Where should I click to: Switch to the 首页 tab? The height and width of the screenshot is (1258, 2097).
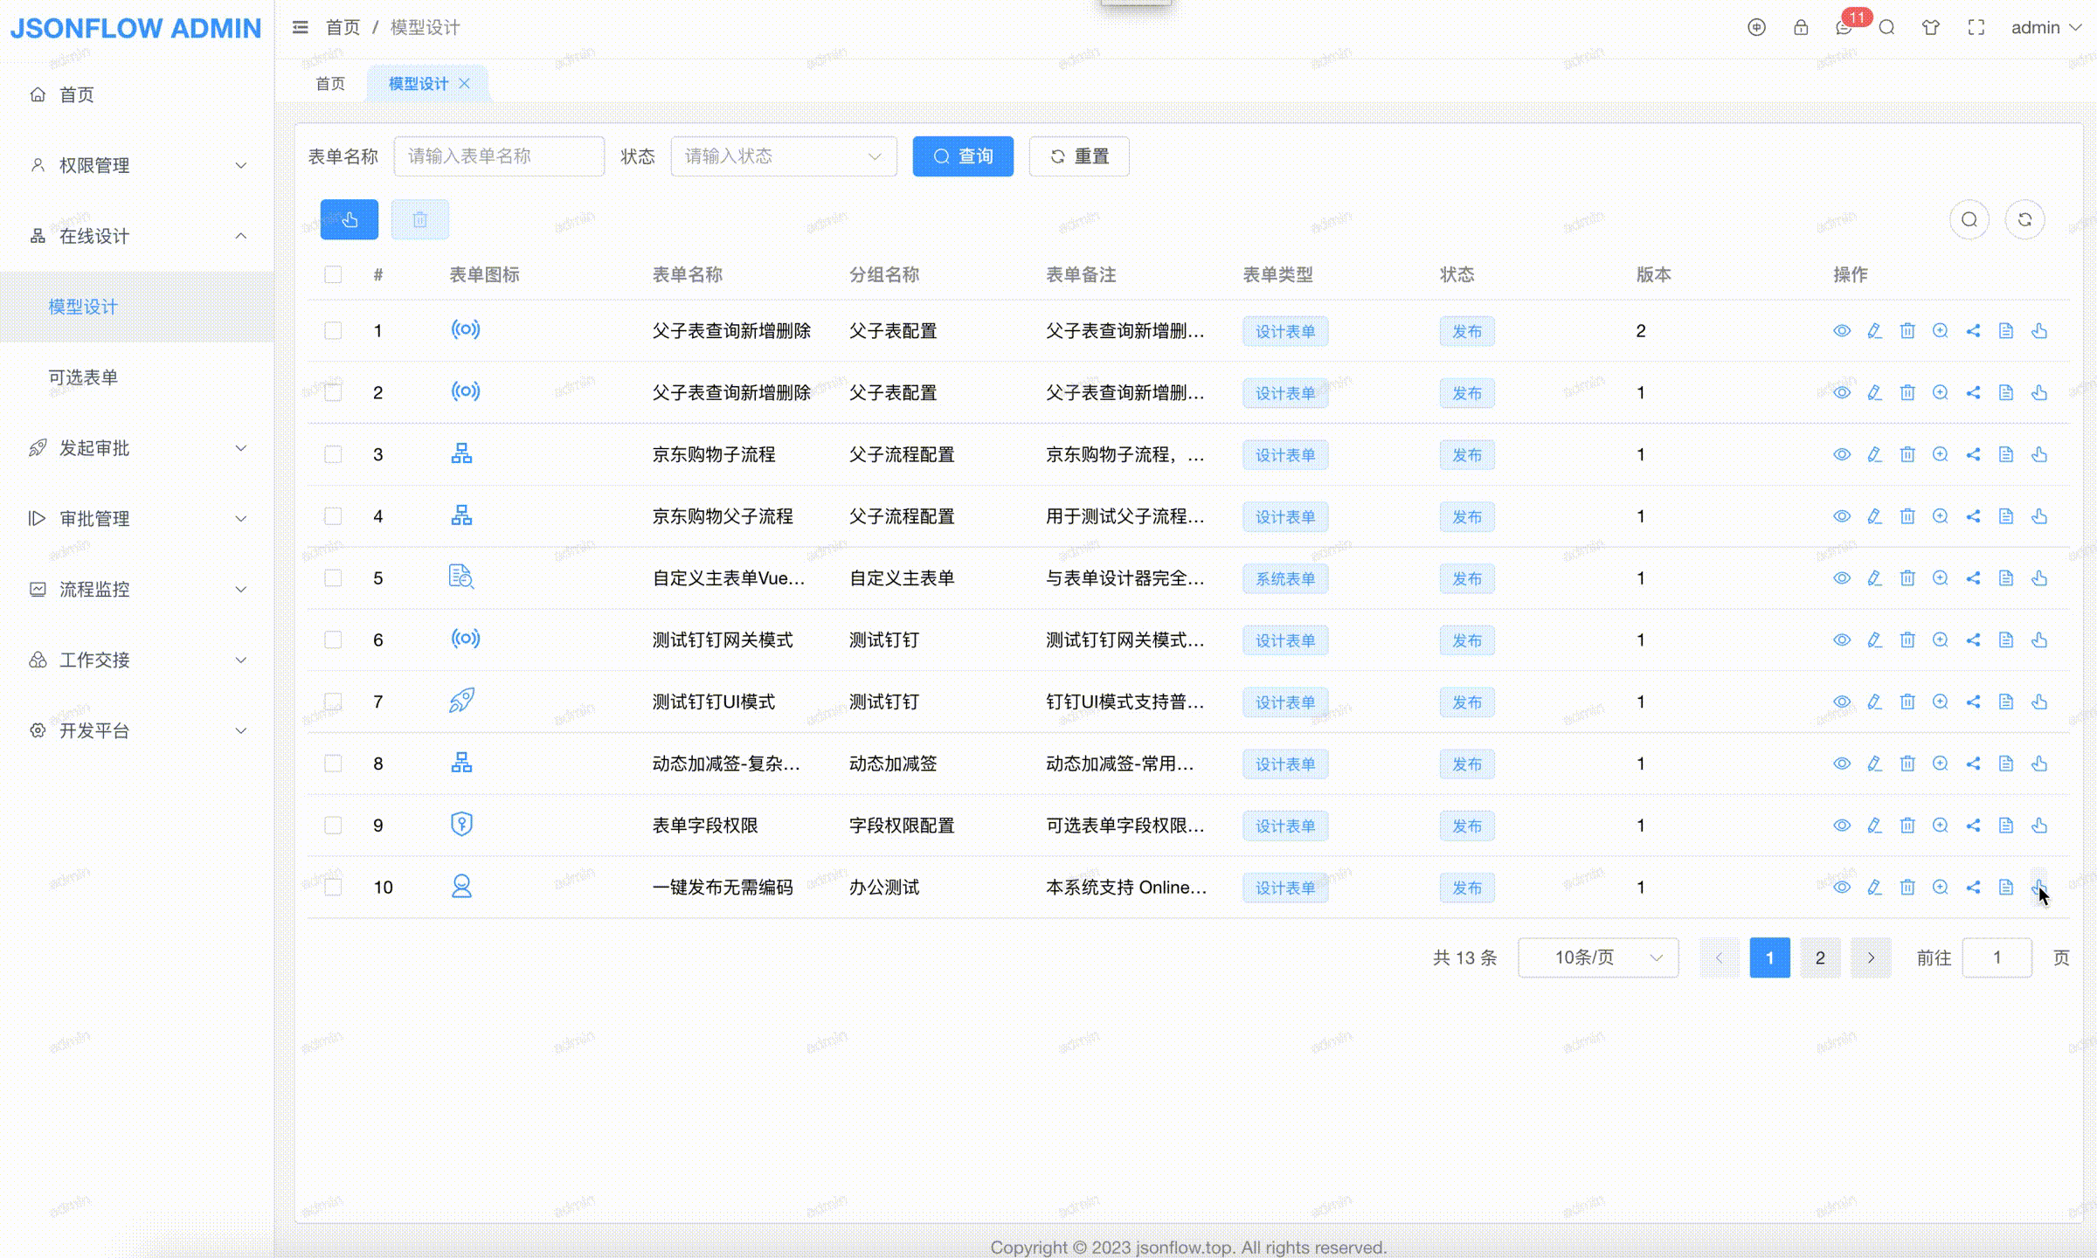click(330, 84)
